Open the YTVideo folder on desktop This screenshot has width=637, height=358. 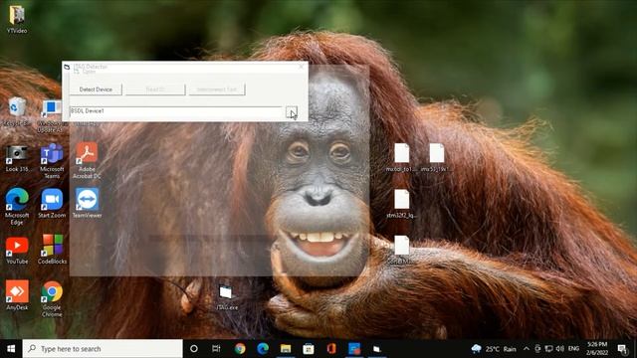(17, 19)
